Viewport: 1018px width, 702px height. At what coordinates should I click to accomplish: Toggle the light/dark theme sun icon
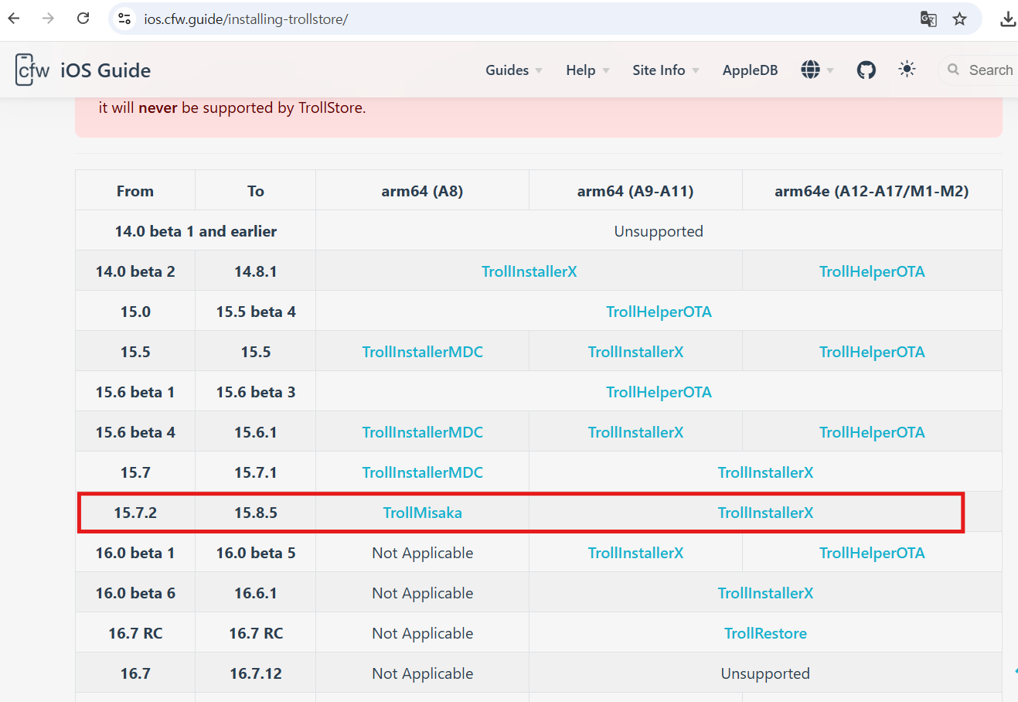click(907, 70)
